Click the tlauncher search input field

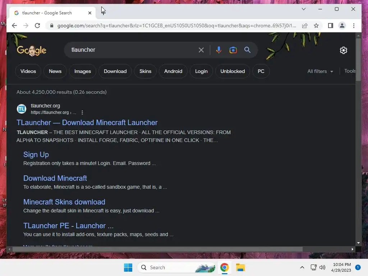[x=134, y=50]
